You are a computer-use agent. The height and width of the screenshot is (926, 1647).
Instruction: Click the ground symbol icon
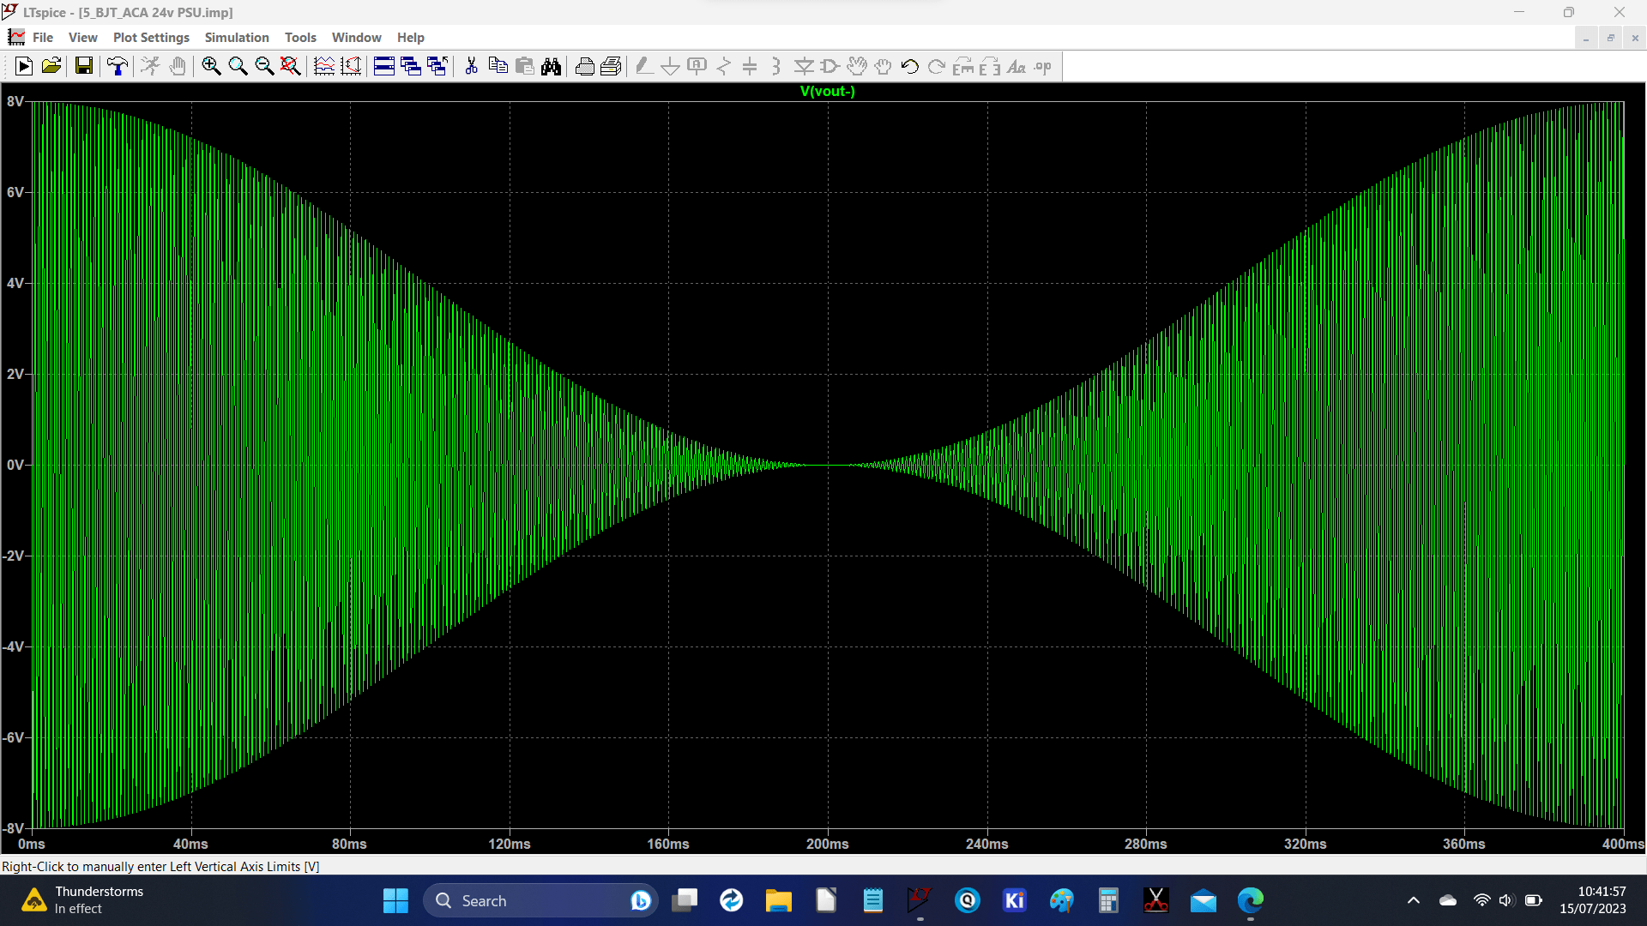tap(671, 66)
